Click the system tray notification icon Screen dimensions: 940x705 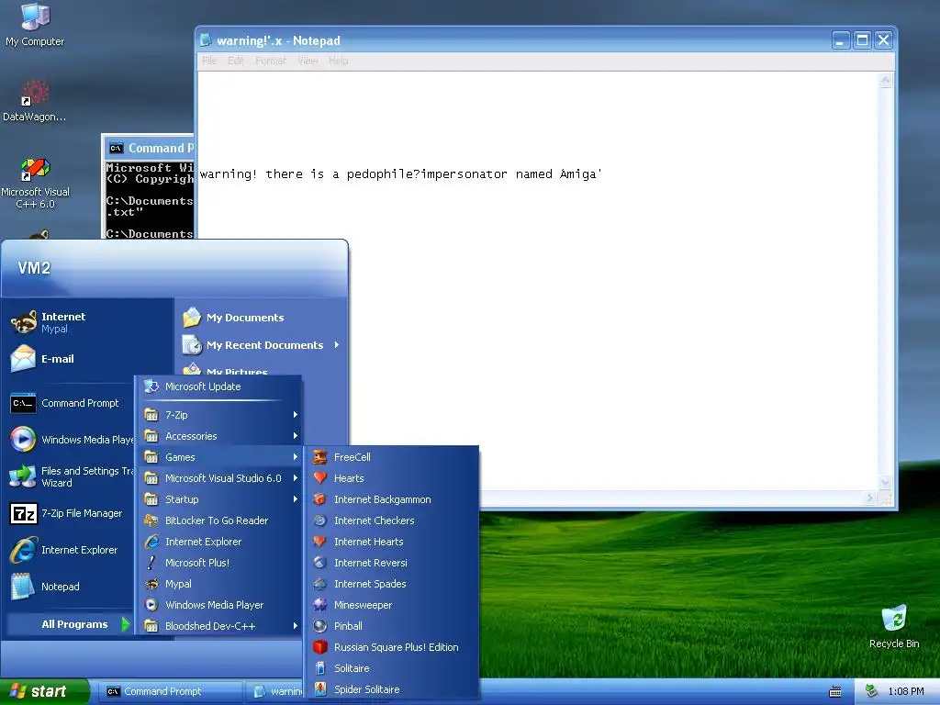pyautogui.click(x=871, y=691)
